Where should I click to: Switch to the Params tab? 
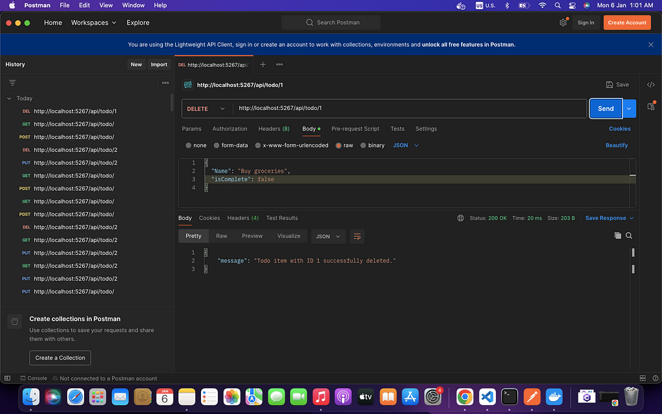click(x=191, y=129)
